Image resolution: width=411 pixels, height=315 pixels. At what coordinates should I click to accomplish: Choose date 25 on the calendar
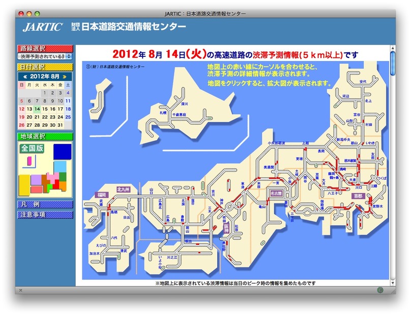[68, 117]
